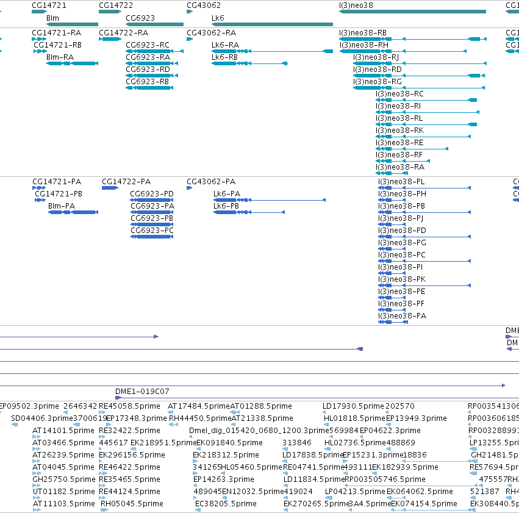This screenshot has width=519, height=513.
Task: Click the CG14721 gene label
Action: tap(49, 5)
